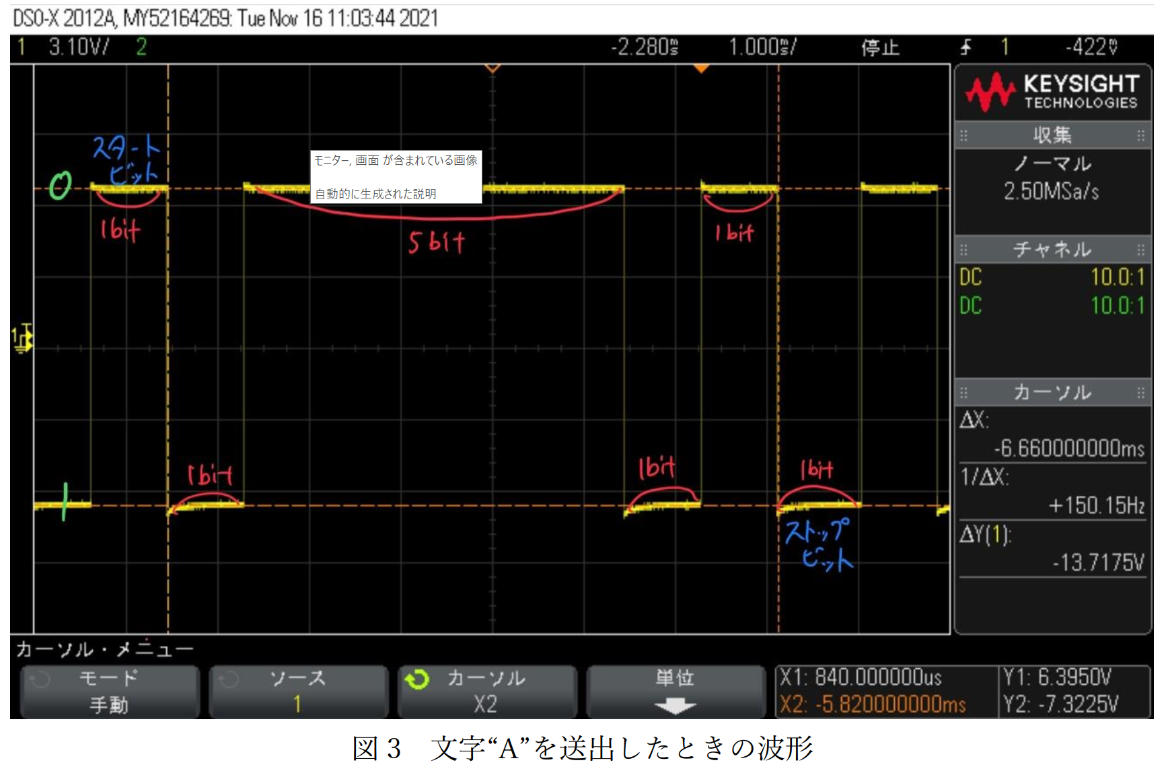Click the hollow orange time reference marker
This screenshot has width=1166, height=773.
[493, 69]
